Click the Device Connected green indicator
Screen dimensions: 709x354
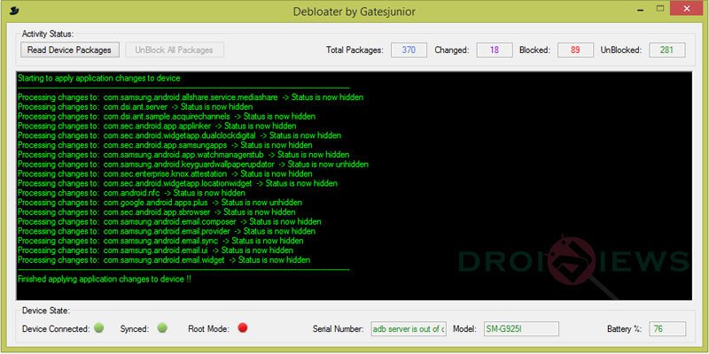(99, 327)
